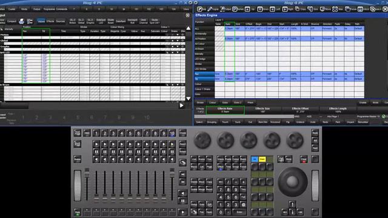Click the Parked icon in right window toolbar
Viewport: 388px width, 218px height.
click(x=235, y=9)
